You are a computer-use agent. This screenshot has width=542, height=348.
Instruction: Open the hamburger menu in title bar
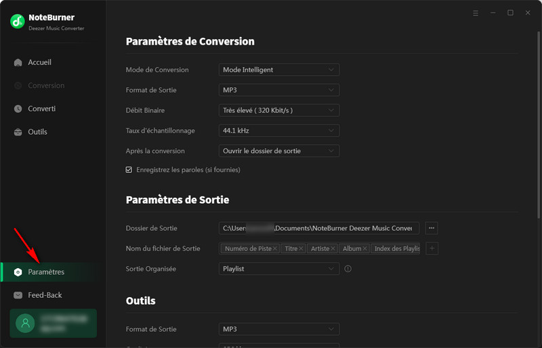point(476,13)
